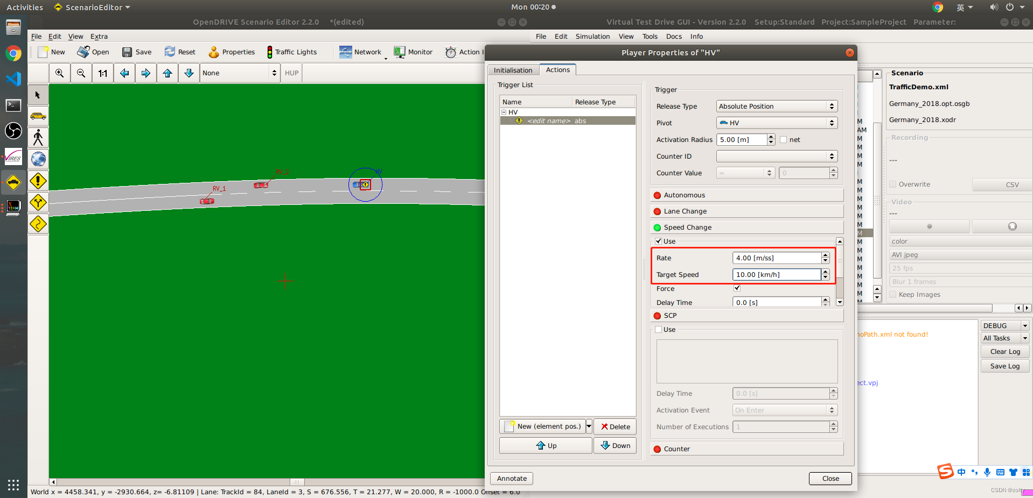Pan view up with the up arrow

point(167,73)
